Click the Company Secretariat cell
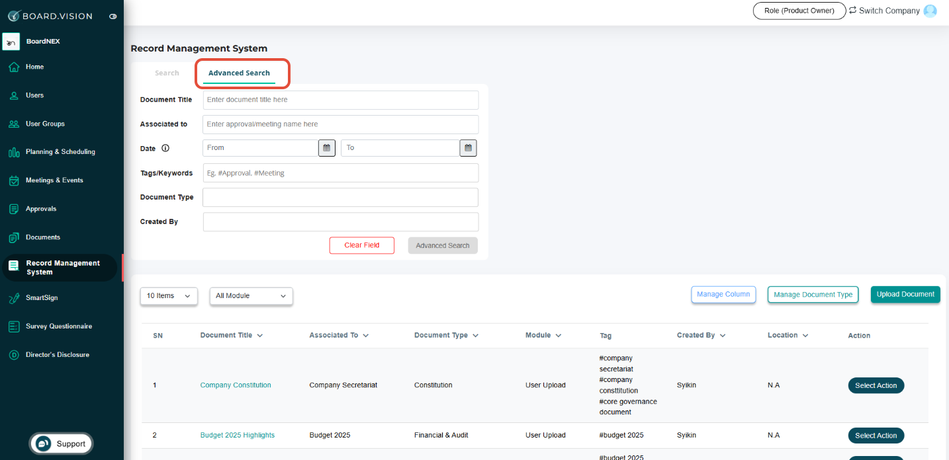This screenshot has height=460, width=949. [343, 385]
